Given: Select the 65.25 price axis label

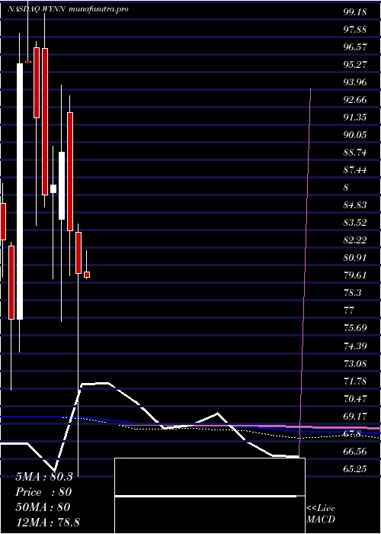Looking at the screenshot, I should tap(354, 469).
